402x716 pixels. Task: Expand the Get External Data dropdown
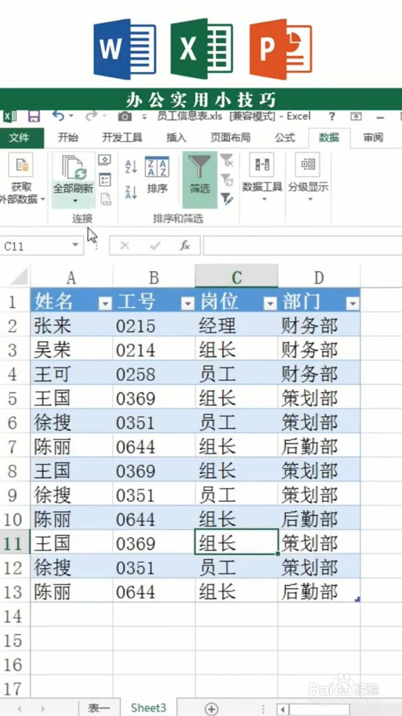(x=44, y=199)
